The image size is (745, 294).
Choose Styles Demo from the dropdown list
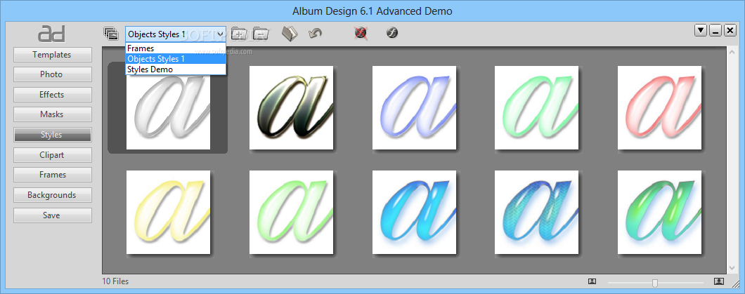(x=175, y=69)
